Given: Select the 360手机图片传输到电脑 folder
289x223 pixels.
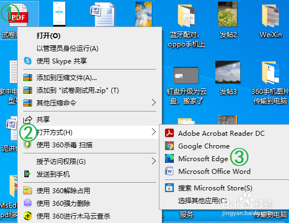Looking at the screenshot, I should [271, 72].
